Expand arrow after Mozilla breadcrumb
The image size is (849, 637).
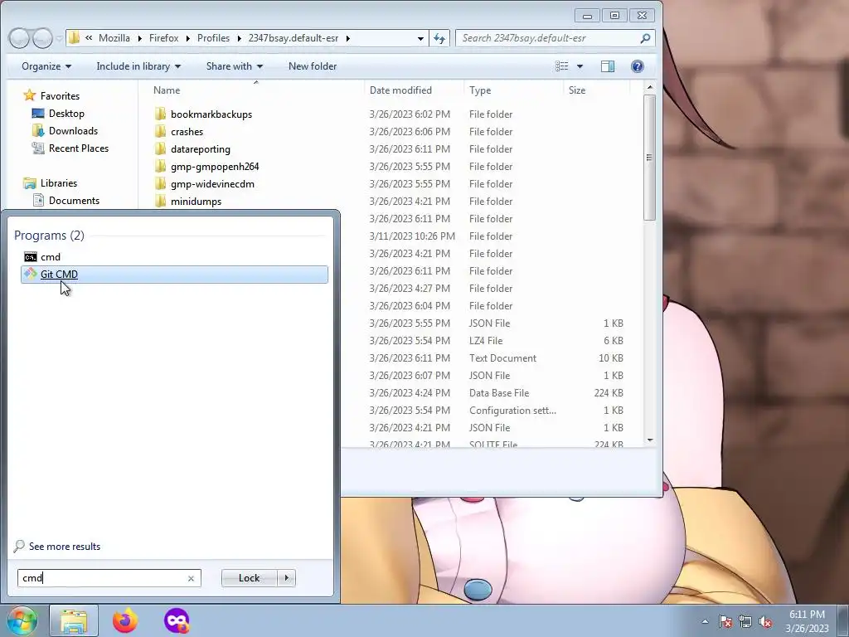139,38
